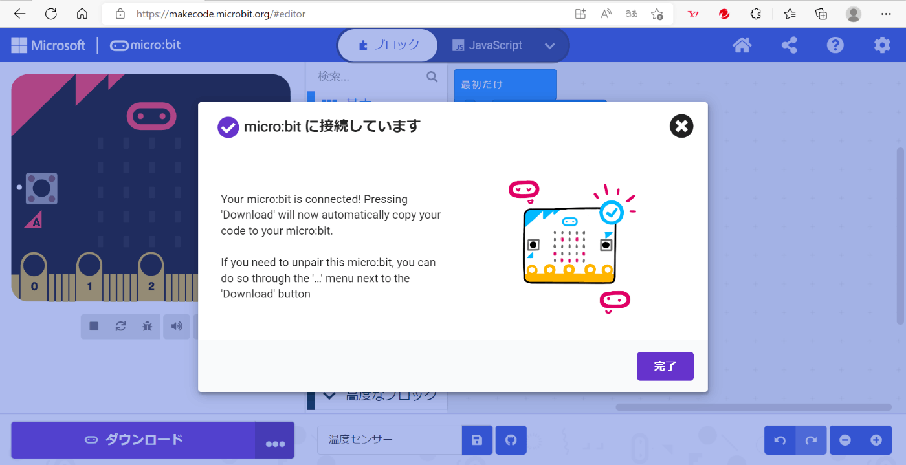This screenshot has height=465, width=906.
Task: Close the micro:bit connected dialog
Action: click(x=681, y=126)
